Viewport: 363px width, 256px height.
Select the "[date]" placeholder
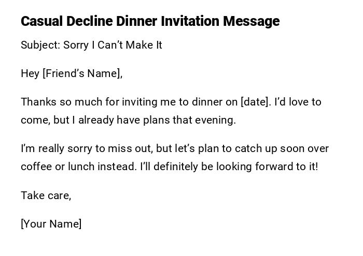255,102
